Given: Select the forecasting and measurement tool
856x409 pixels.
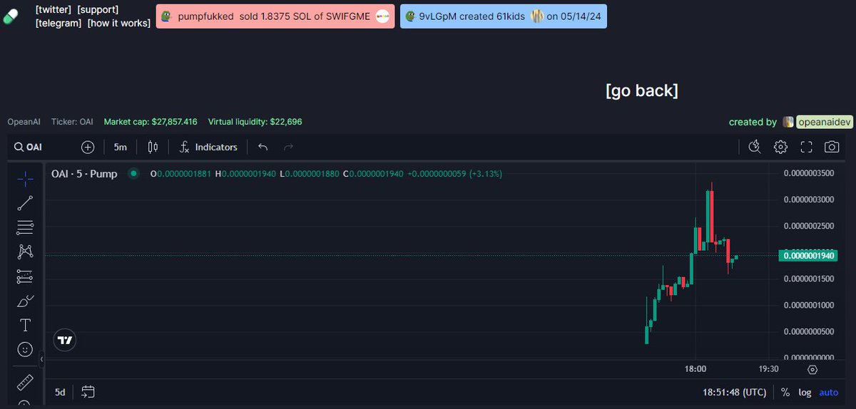Looking at the screenshot, I should (x=25, y=276).
